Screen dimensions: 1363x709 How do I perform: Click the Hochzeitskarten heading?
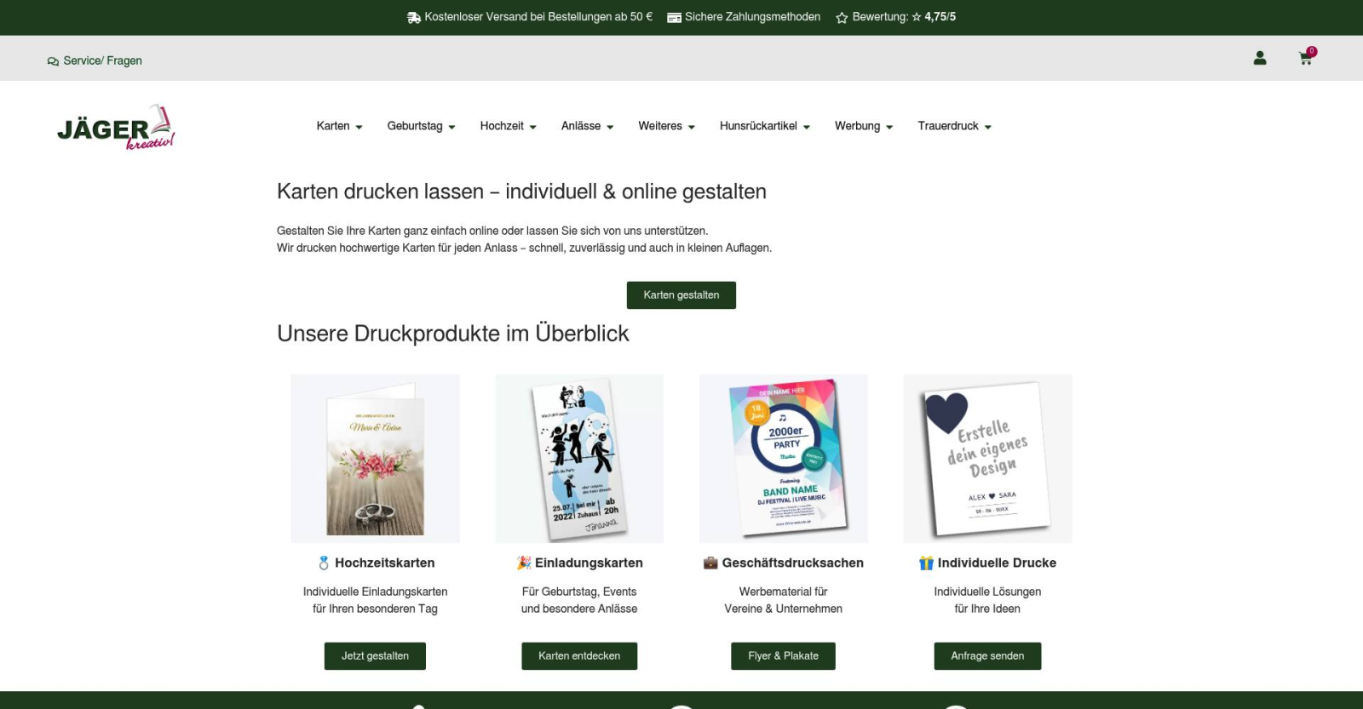pos(385,563)
